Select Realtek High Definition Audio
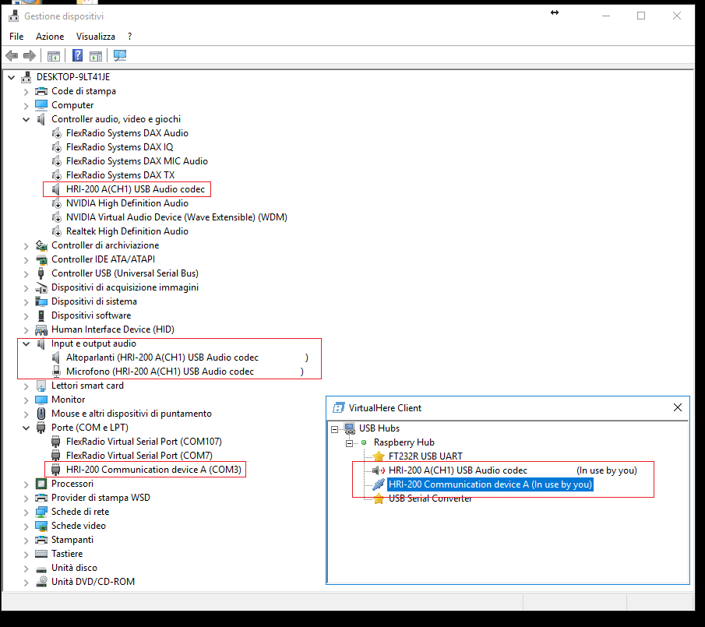 [x=127, y=231]
